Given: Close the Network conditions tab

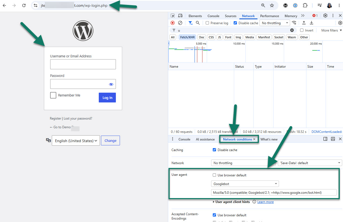Looking at the screenshot, I should coord(254,139).
